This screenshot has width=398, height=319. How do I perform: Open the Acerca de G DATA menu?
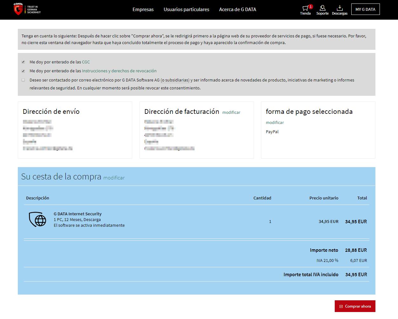point(237,10)
